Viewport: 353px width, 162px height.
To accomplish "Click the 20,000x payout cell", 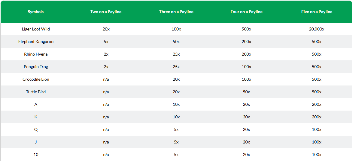I will click(317, 29).
